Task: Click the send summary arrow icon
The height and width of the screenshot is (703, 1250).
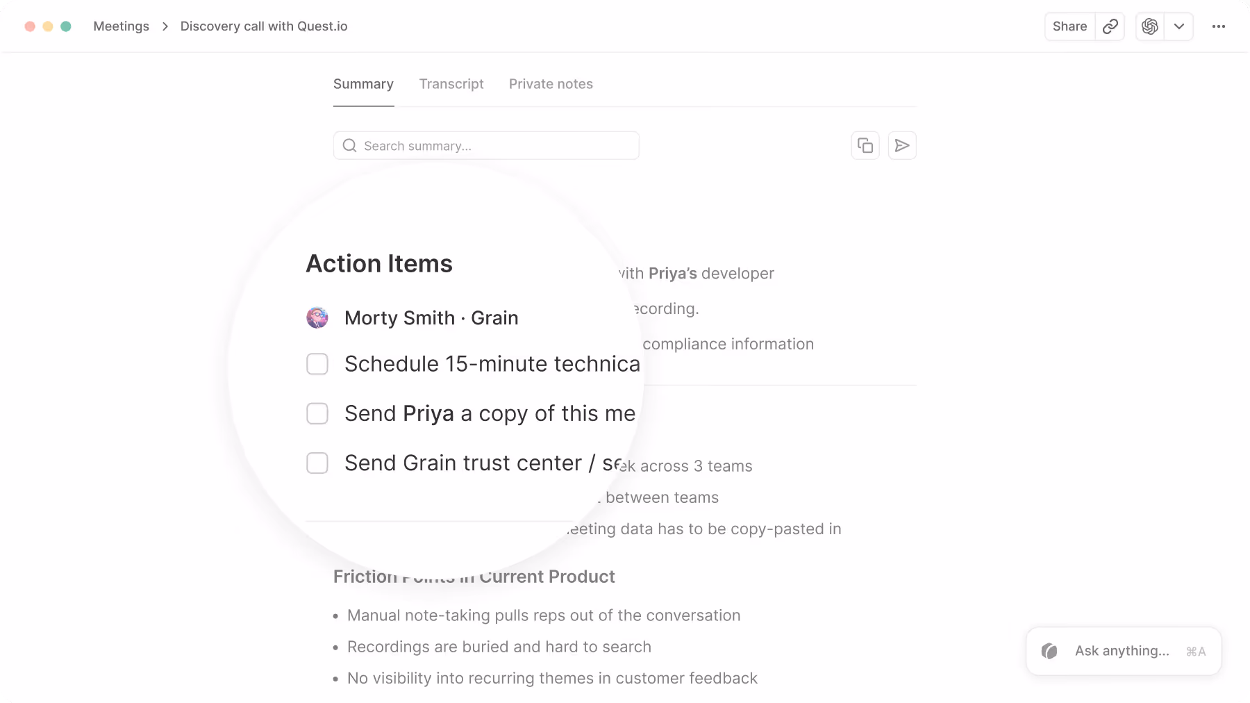Action: pyautogui.click(x=902, y=145)
